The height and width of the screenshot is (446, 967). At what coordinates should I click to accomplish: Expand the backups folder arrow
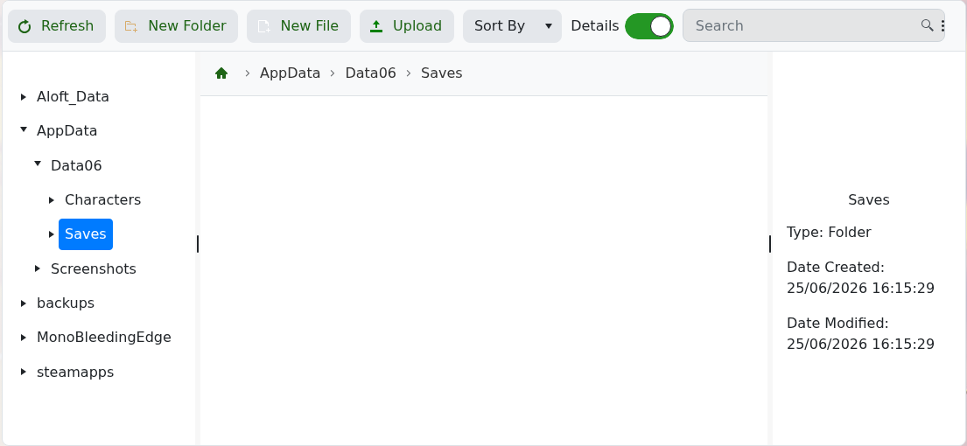[24, 303]
